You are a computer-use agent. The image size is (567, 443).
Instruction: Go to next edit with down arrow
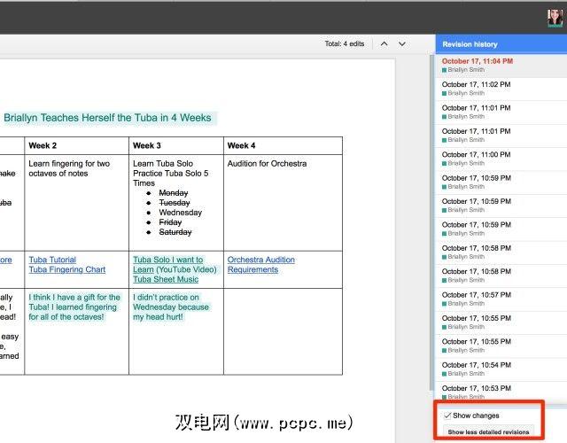pos(401,43)
